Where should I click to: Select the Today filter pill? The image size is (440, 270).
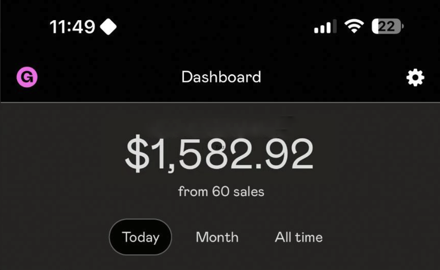point(141,237)
